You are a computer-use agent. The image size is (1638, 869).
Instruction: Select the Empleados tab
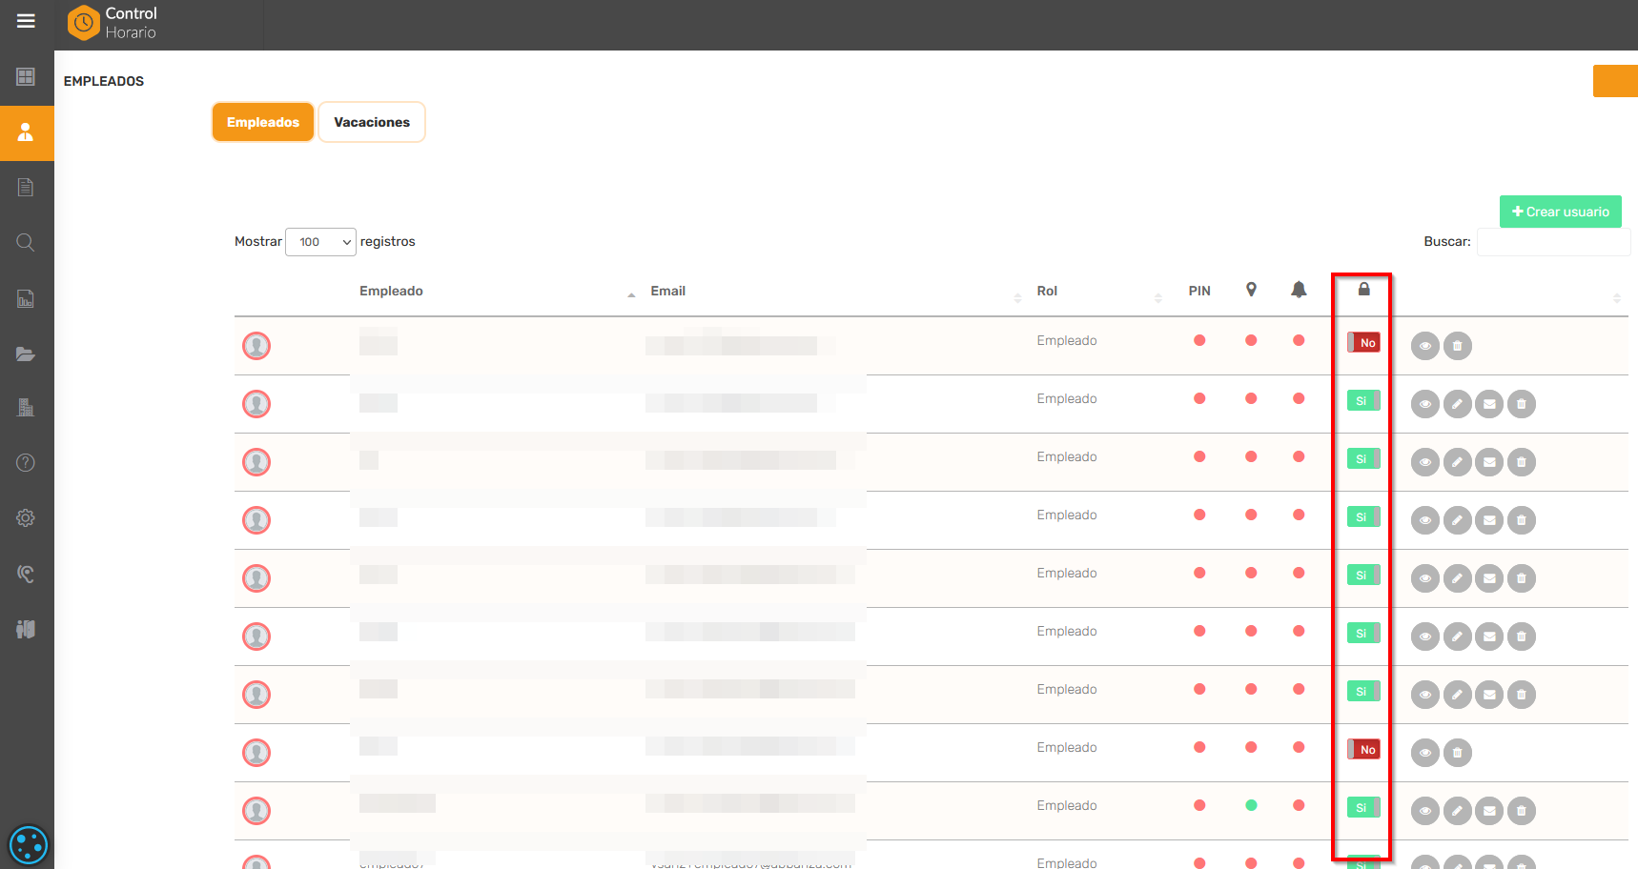click(263, 123)
